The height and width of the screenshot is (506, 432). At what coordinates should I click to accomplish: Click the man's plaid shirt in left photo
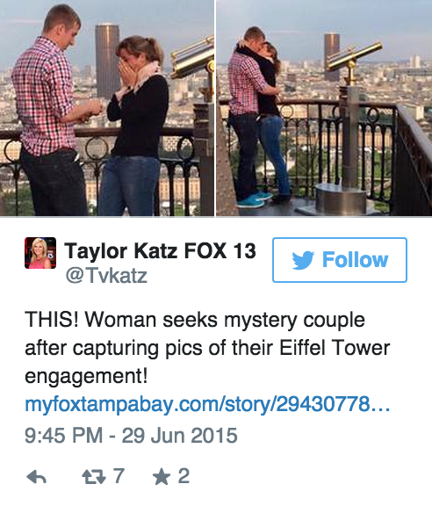point(45,94)
